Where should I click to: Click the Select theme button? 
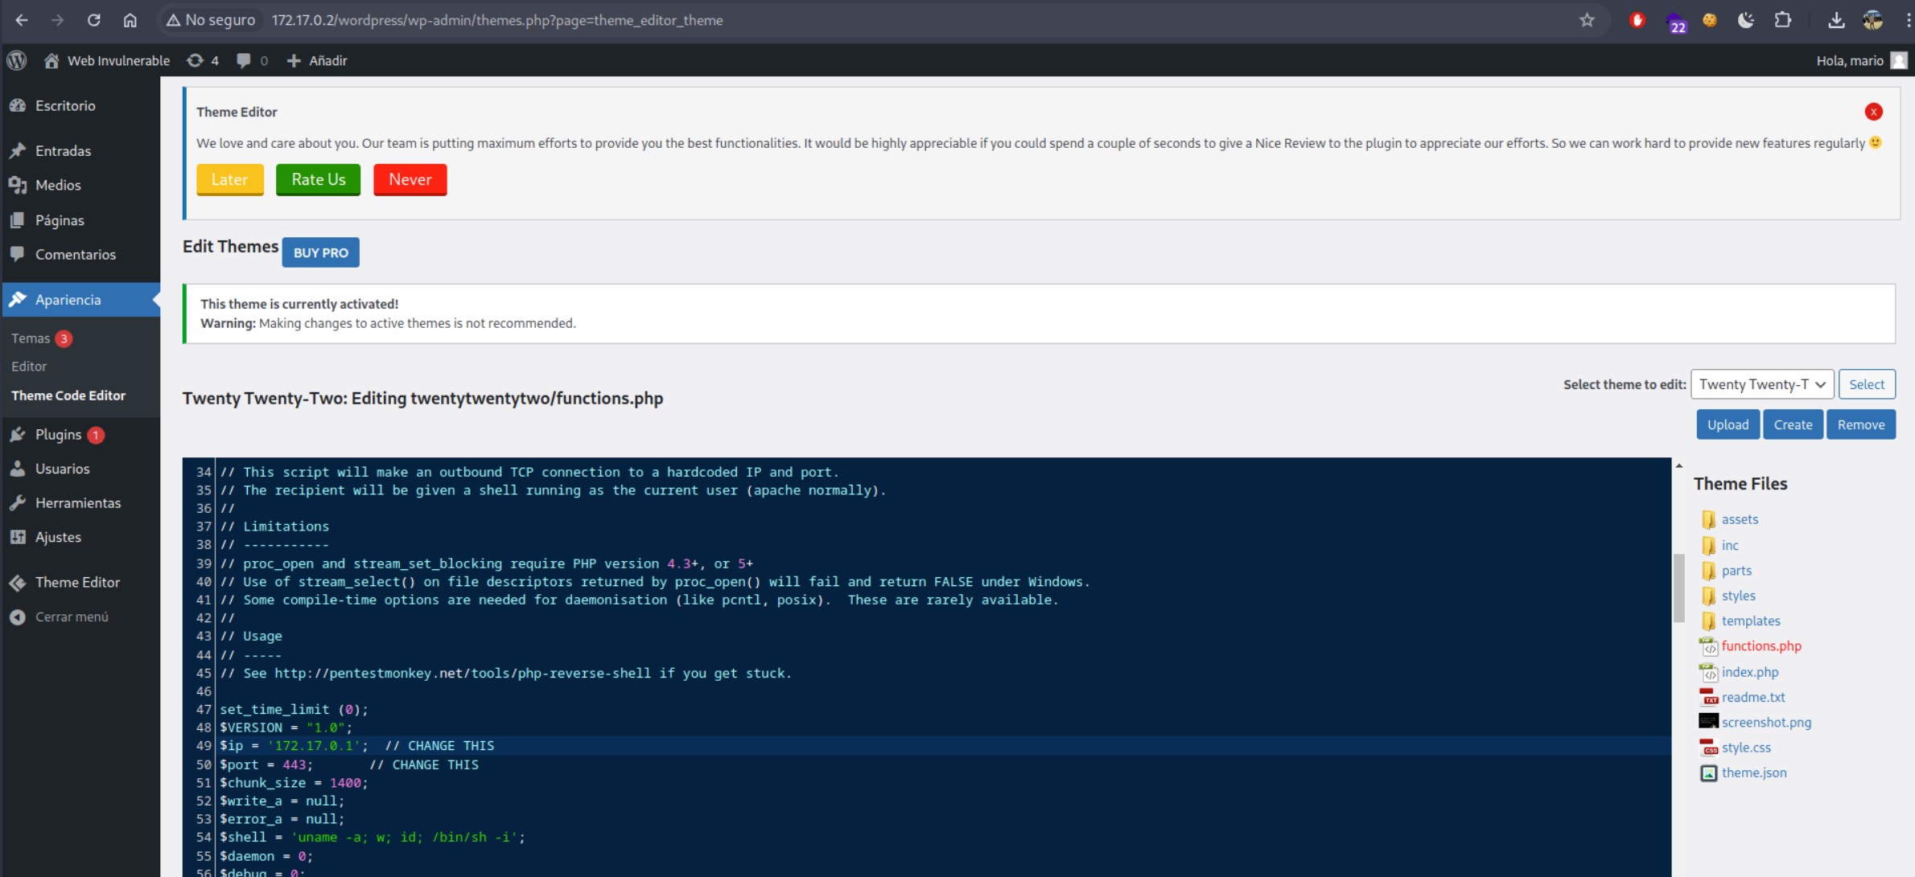pyautogui.click(x=1867, y=384)
